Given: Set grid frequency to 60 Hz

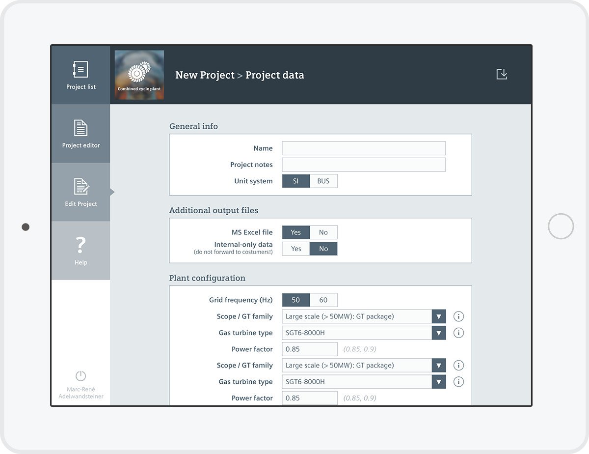Looking at the screenshot, I should point(323,300).
